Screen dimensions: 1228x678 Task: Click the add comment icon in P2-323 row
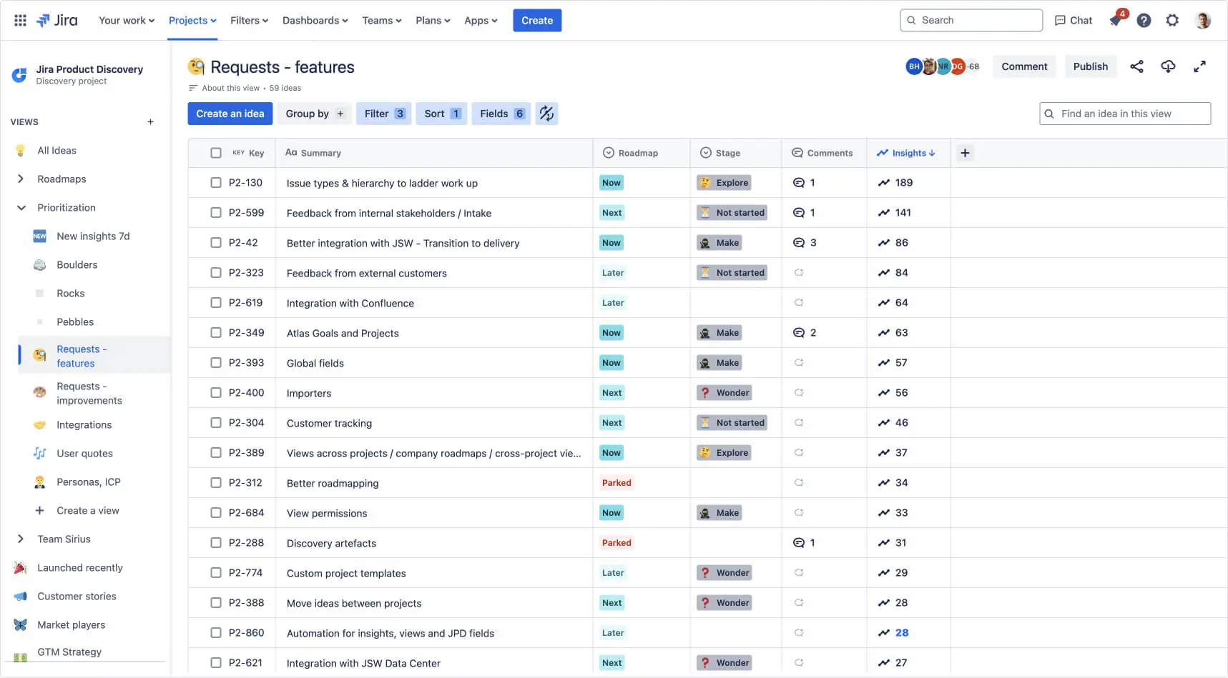tap(799, 273)
